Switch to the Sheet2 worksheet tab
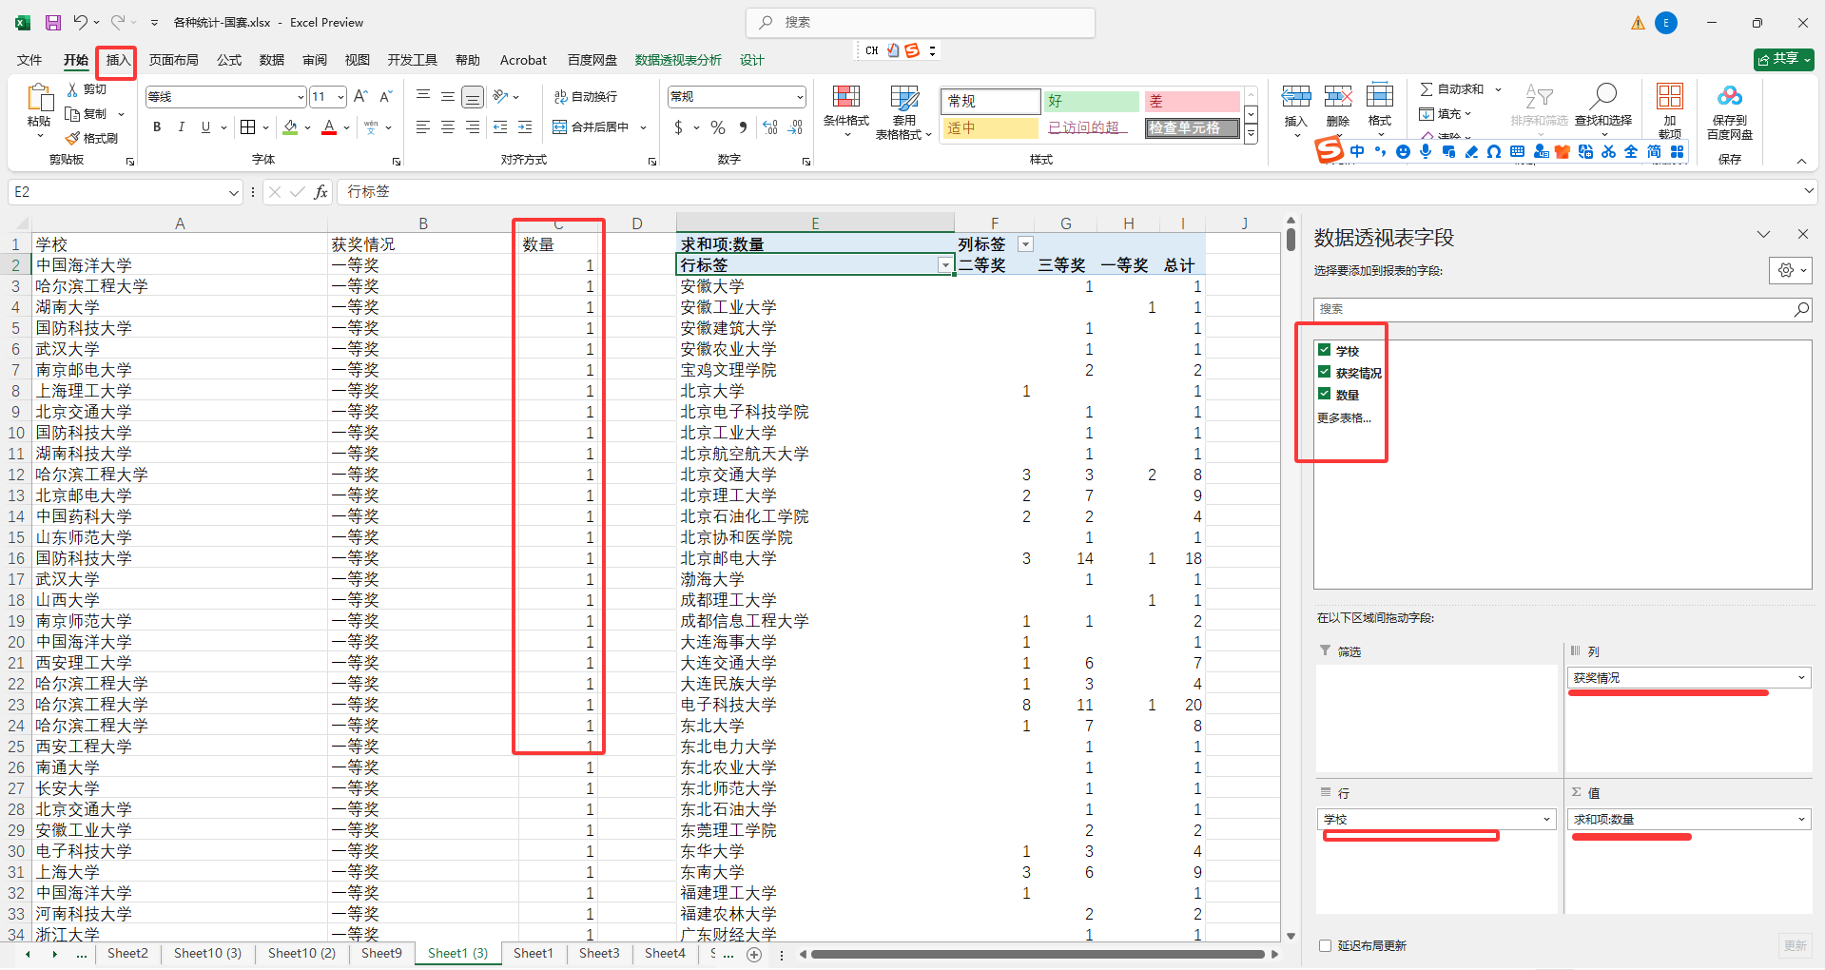 (x=126, y=953)
